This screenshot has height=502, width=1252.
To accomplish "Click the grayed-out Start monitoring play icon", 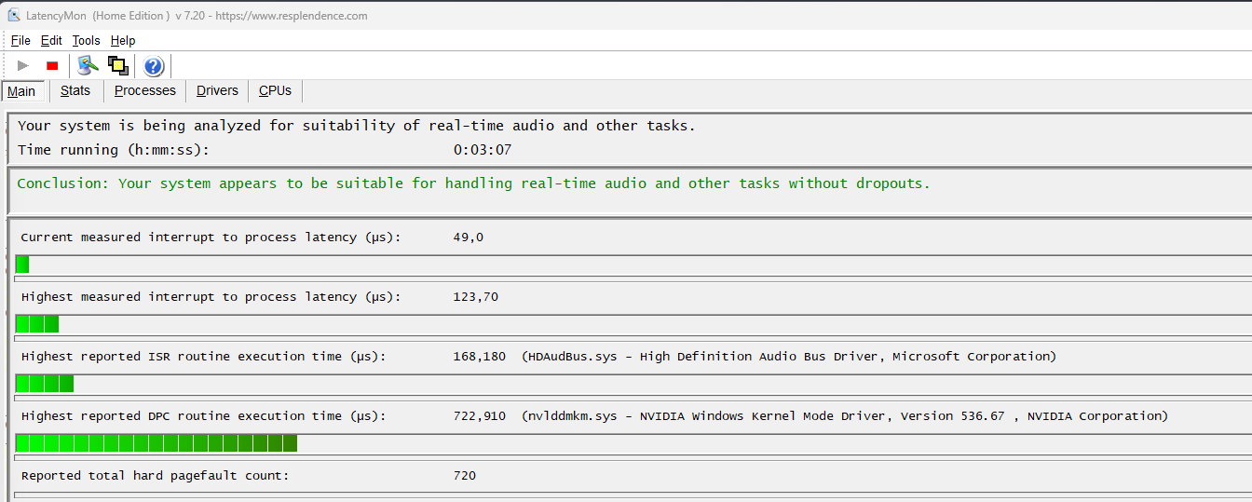I will (23, 65).
